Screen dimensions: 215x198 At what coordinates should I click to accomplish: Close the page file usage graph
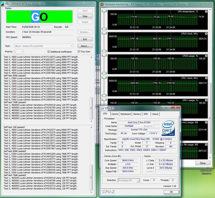(x=206, y=145)
